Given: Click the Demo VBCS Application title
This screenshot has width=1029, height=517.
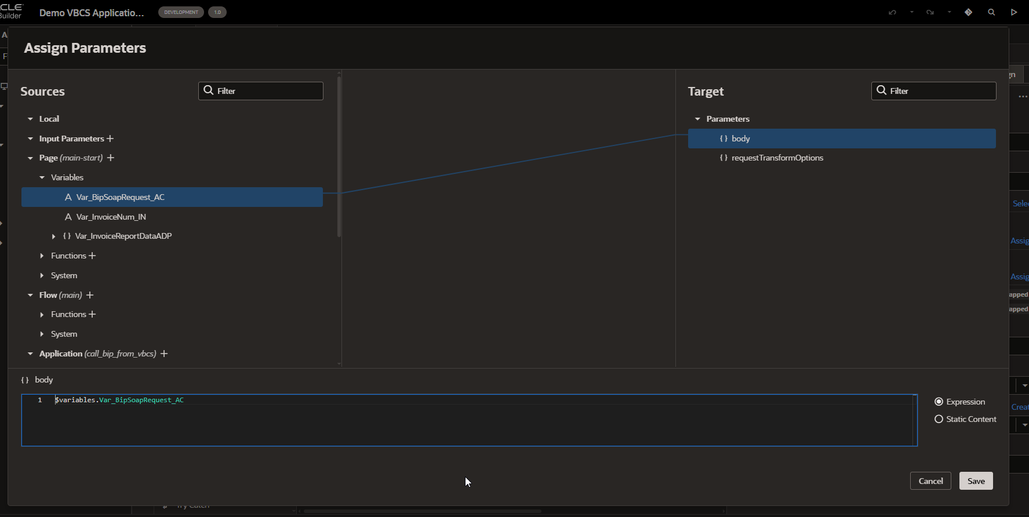Looking at the screenshot, I should tap(92, 12).
